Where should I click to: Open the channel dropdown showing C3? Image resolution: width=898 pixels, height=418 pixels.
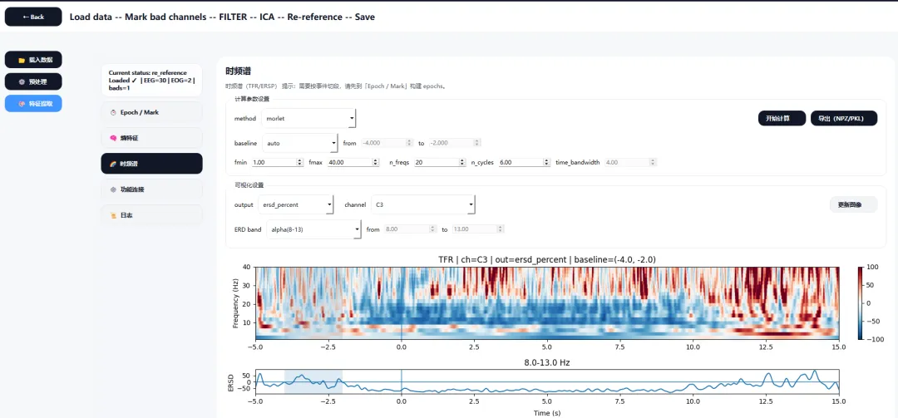click(x=423, y=204)
